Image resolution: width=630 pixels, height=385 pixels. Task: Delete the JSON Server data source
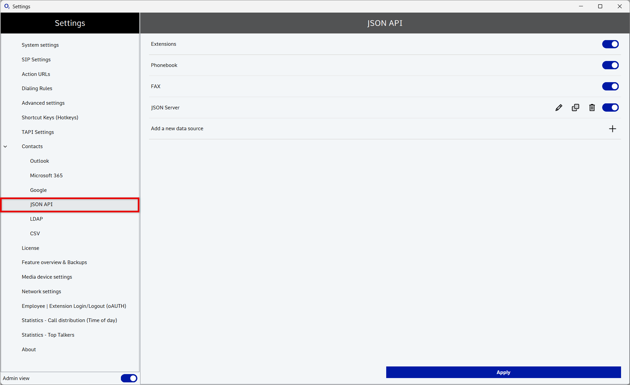[592, 108]
